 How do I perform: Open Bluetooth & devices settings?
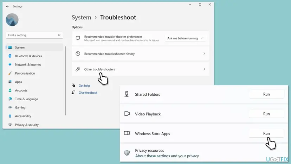tap(28, 56)
